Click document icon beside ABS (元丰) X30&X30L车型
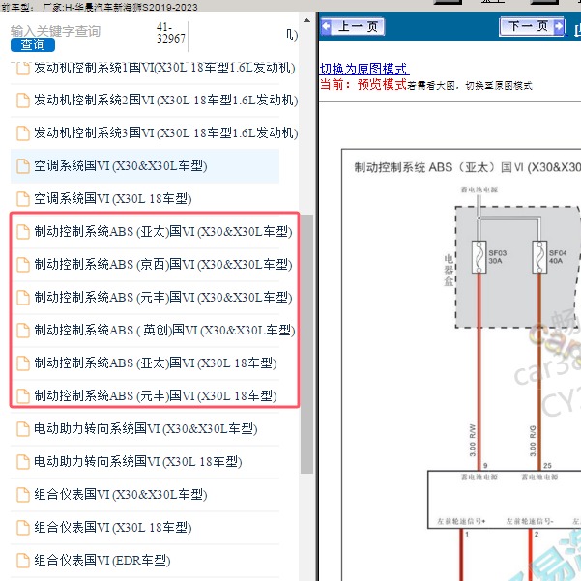The height and width of the screenshot is (581, 581). click(x=23, y=298)
